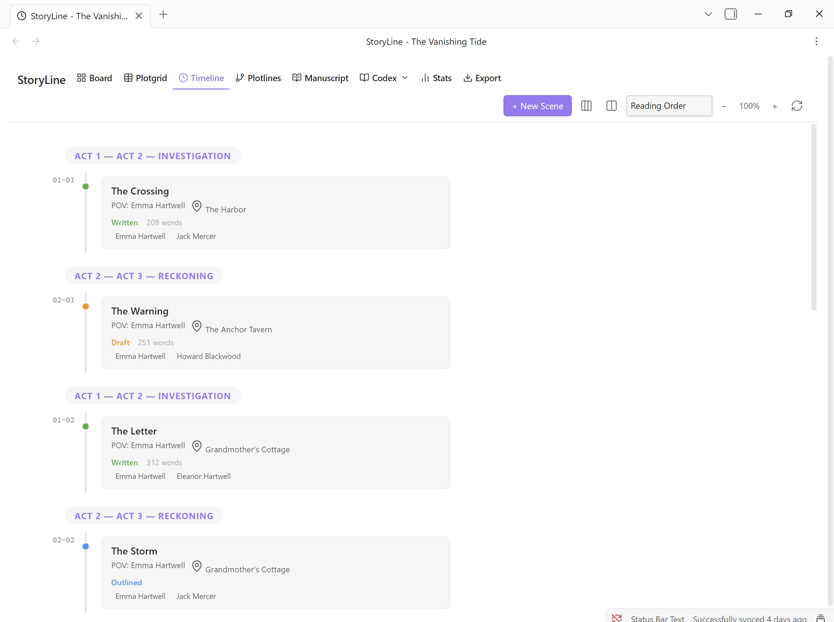Image resolution: width=834 pixels, height=622 pixels.
Task: Open the Plotlines view
Action: click(258, 78)
